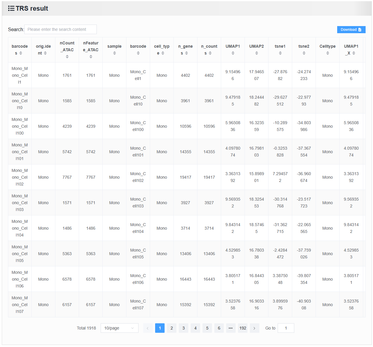Image resolution: width=373 pixels, height=347 pixels.
Task: Sort by the sample column
Action: click(x=115, y=53)
